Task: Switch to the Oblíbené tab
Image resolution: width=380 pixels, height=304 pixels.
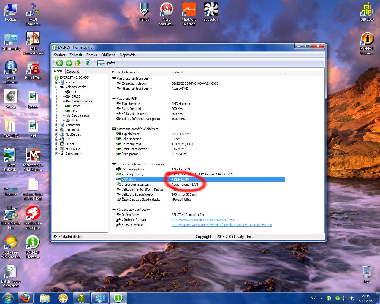Action: click(x=73, y=72)
